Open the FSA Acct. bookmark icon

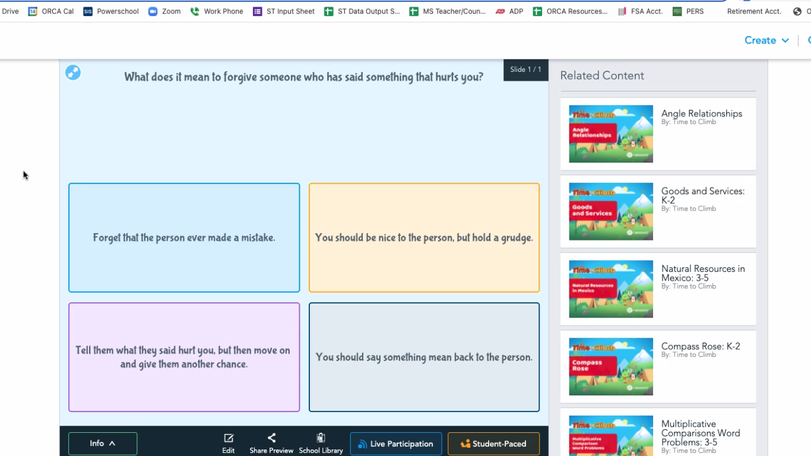(622, 11)
